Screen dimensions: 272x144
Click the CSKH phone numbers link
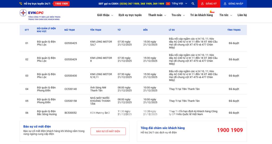tap(142, 4)
